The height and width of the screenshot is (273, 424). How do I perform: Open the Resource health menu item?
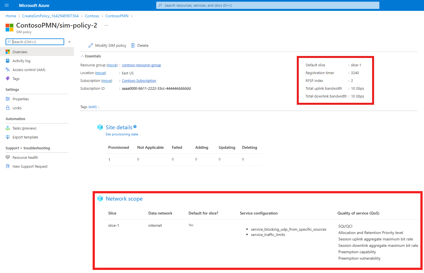[x=37, y=157]
